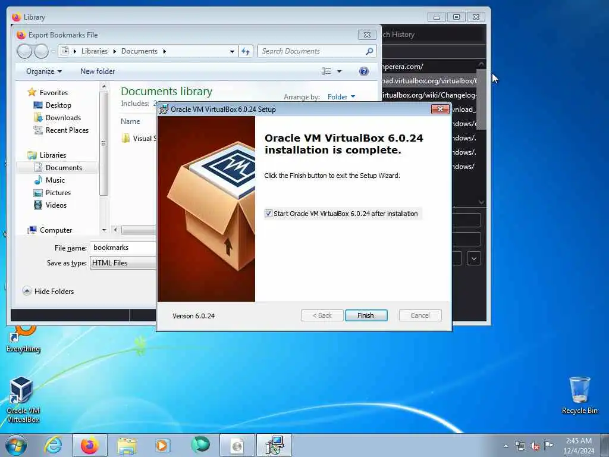Select Music library in navigation pane
This screenshot has height=457, width=609.
click(55, 180)
